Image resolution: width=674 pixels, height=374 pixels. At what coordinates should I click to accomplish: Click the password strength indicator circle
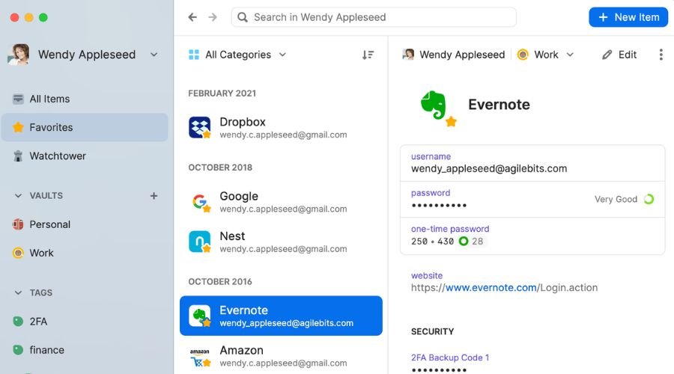649,199
